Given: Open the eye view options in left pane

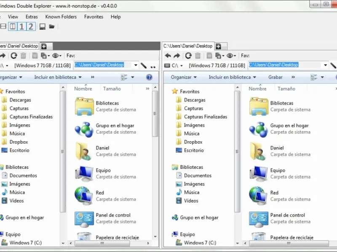Looking at the screenshot, I should coord(57,56).
